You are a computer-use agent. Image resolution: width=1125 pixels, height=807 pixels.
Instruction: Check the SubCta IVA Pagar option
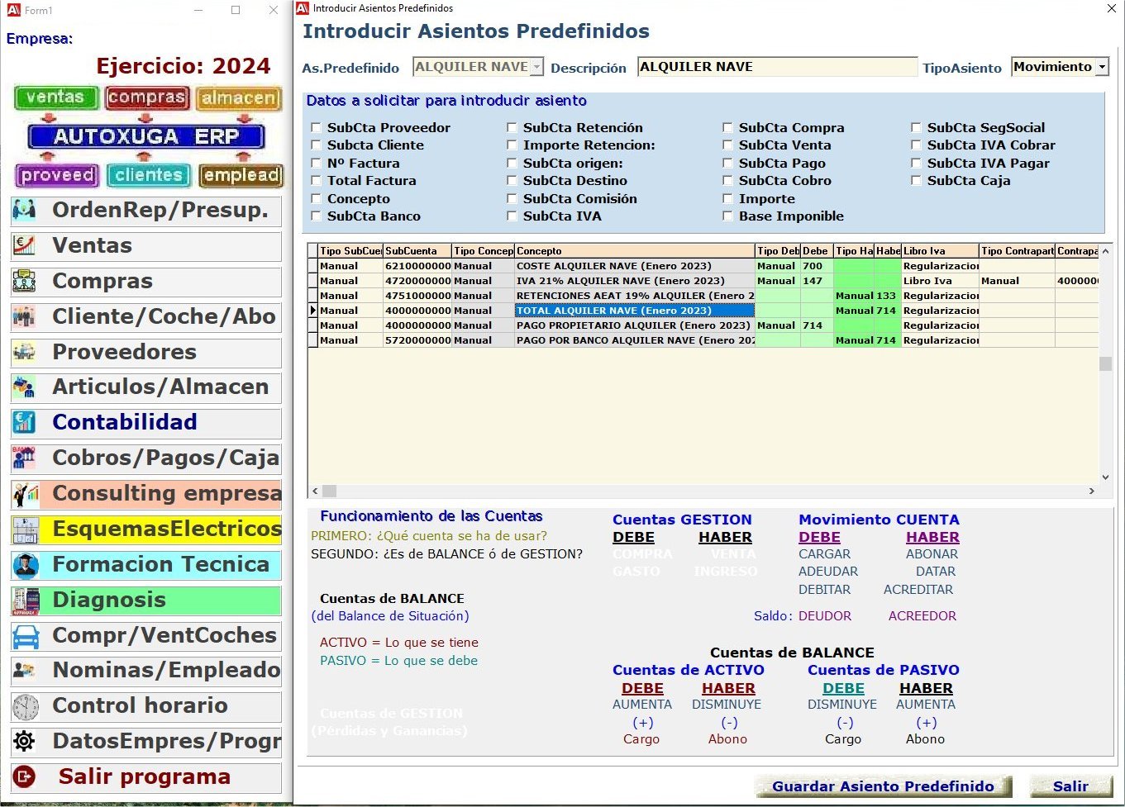(916, 164)
